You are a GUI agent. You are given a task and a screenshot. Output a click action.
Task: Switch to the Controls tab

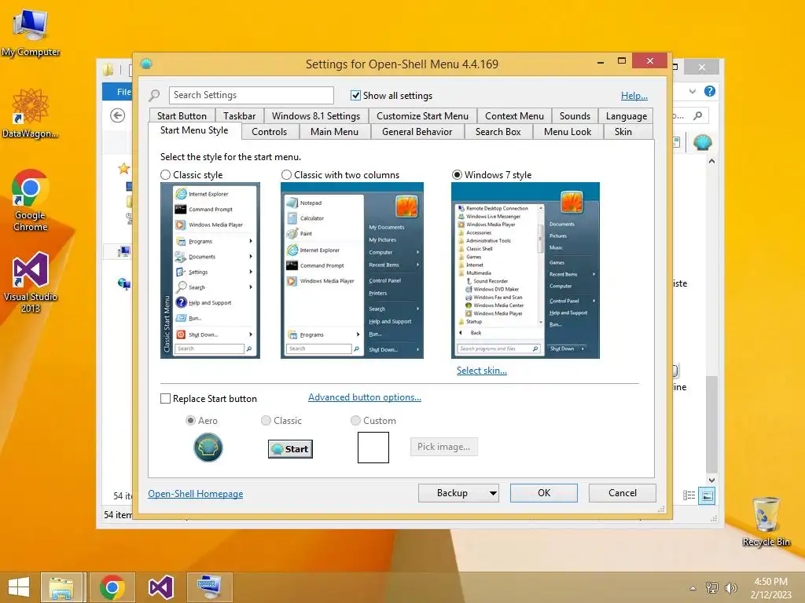[x=269, y=132]
